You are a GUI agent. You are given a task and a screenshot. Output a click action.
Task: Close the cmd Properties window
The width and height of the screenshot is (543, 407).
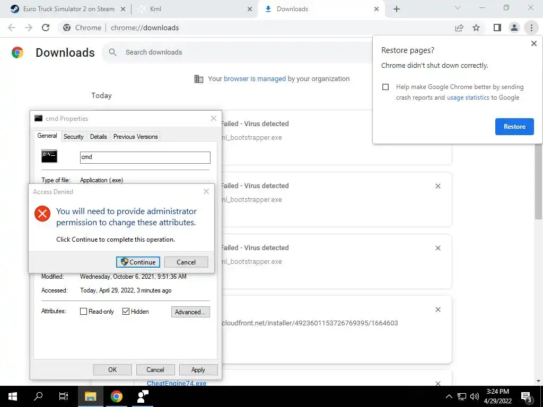[214, 118]
